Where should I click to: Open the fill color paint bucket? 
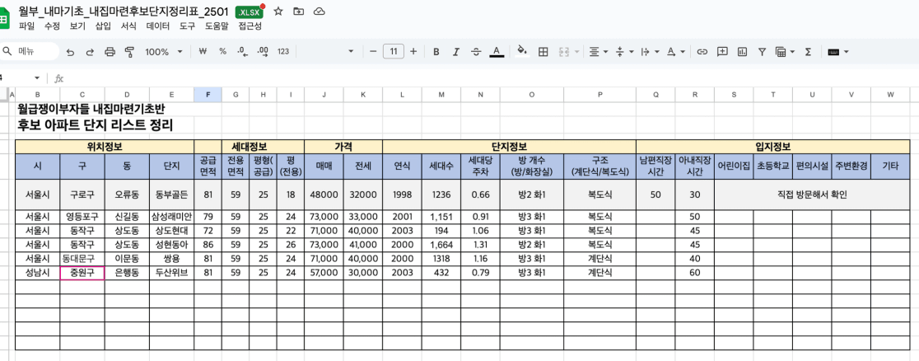[521, 52]
